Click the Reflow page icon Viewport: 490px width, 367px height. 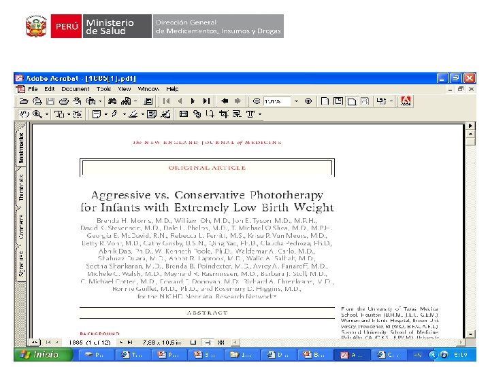(x=365, y=101)
